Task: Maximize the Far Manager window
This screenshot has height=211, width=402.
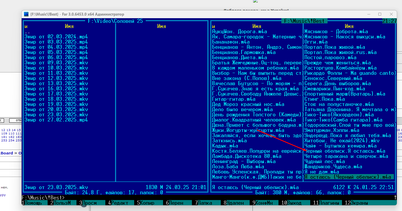Action: [x=380, y=14]
